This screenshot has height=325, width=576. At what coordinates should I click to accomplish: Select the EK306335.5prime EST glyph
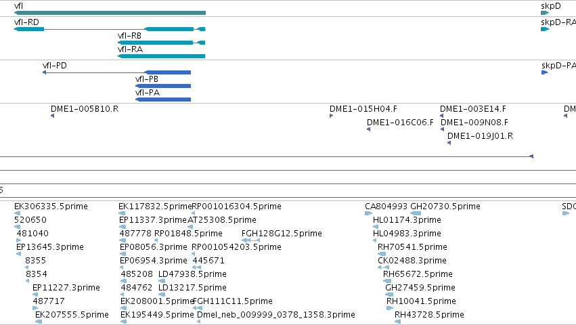(18, 213)
